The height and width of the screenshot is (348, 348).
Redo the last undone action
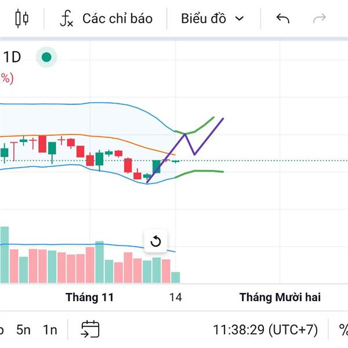point(320,19)
